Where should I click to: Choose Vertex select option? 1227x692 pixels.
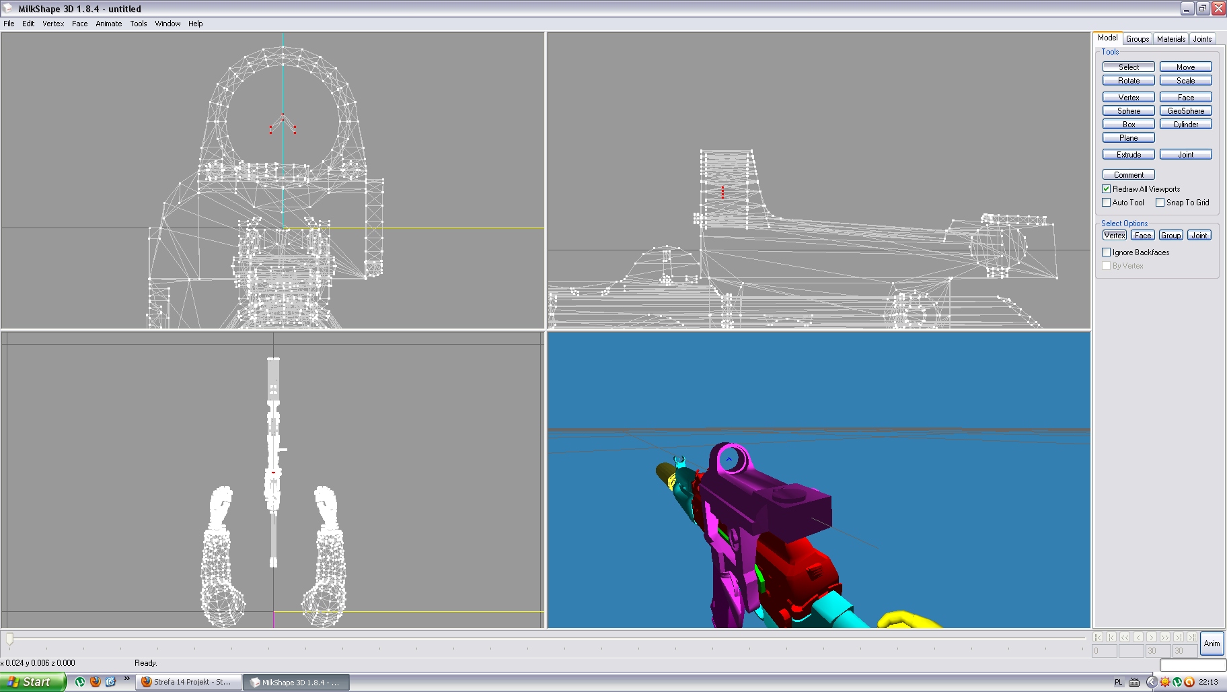point(1115,235)
